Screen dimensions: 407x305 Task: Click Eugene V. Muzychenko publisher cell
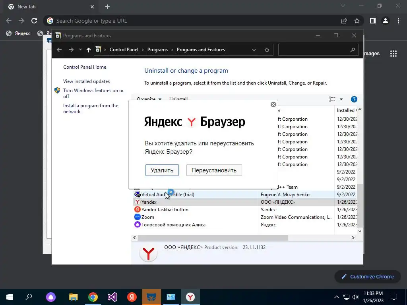tap(285, 194)
